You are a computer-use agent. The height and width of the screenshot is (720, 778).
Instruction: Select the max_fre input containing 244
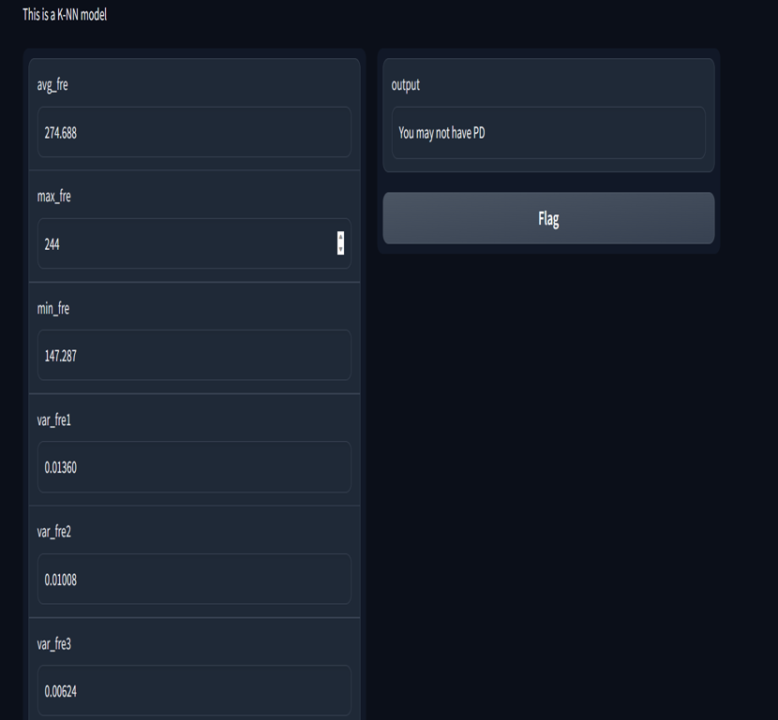194,243
